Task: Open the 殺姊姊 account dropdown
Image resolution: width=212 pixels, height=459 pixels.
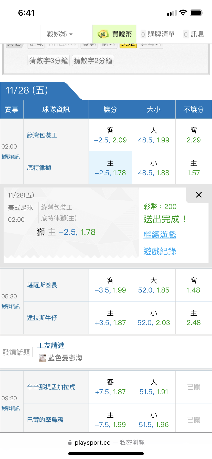Action: 60,34
